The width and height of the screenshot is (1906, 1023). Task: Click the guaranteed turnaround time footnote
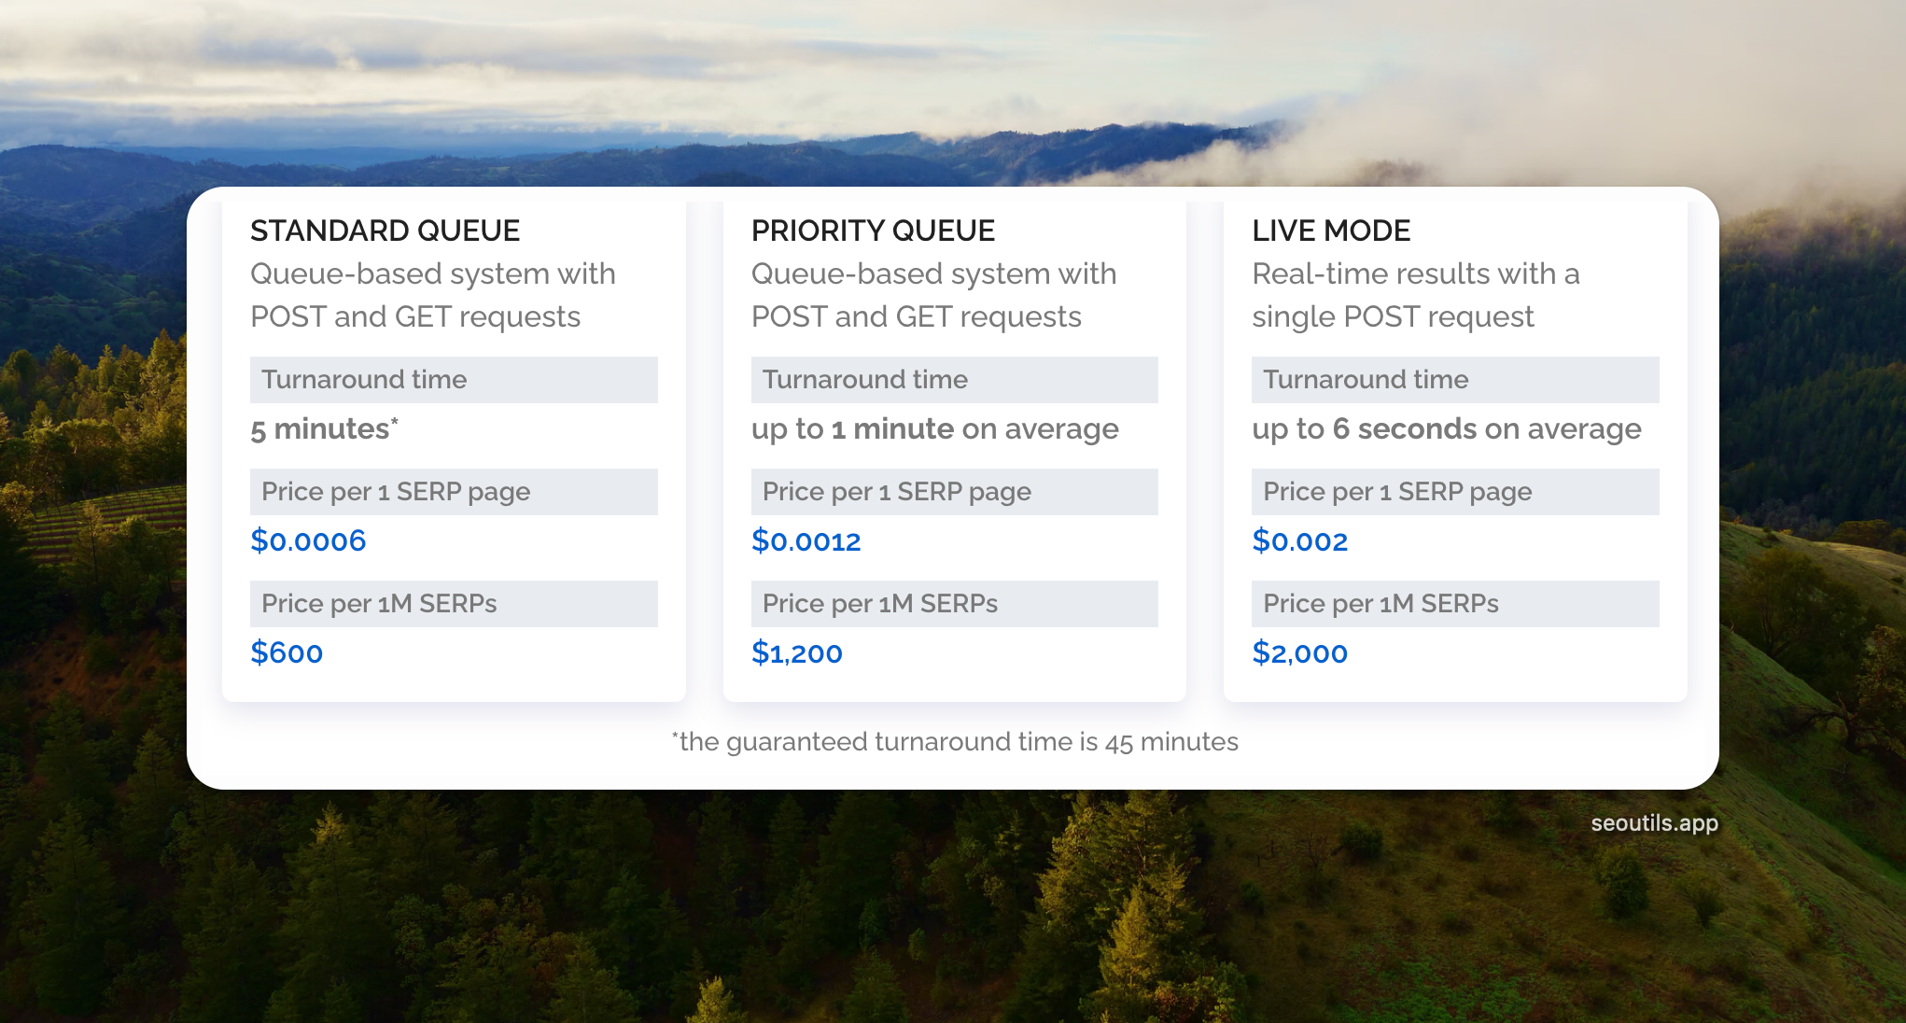[955, 742]
